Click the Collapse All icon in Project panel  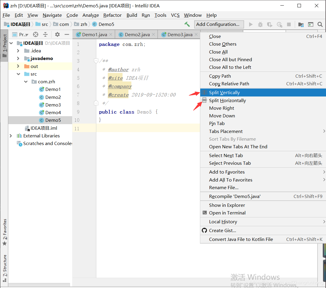pos(45,34)
